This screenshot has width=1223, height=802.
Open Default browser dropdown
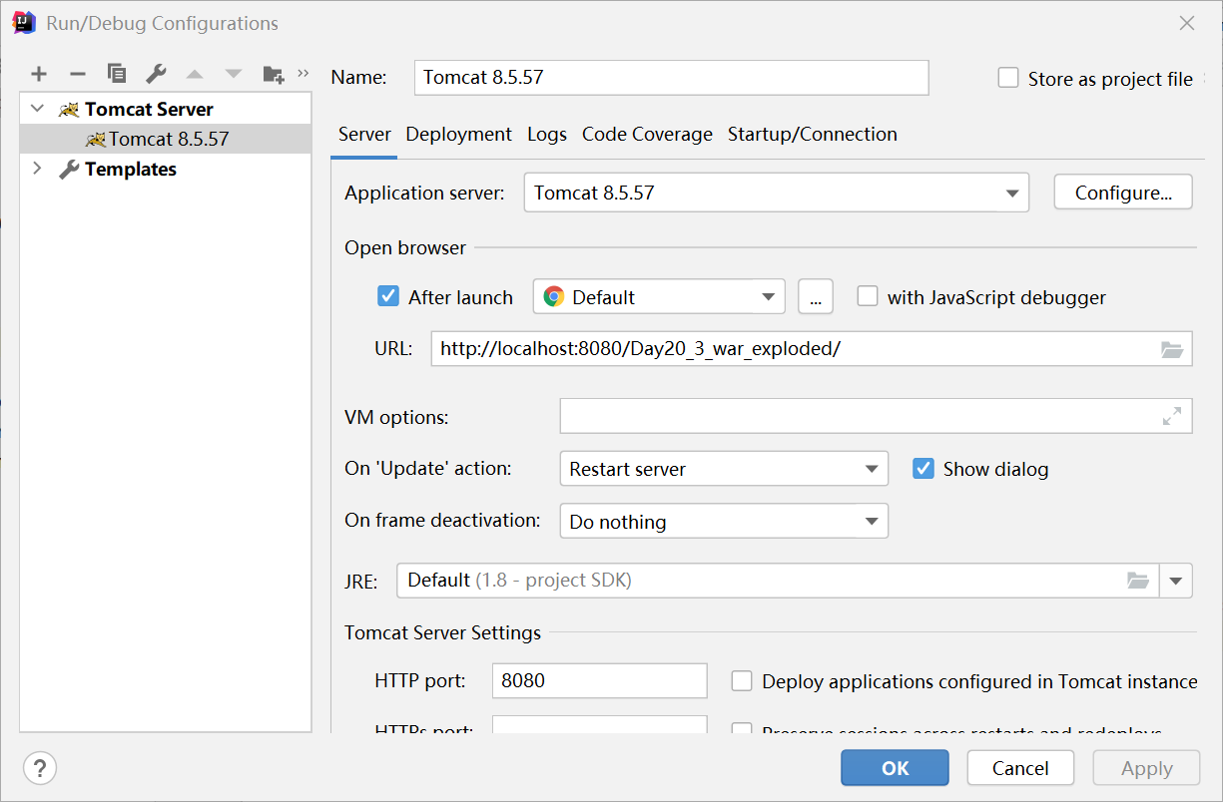click(x=659, y=297)
